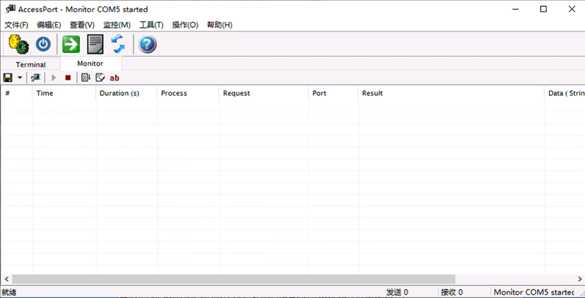Screen dimensions: 585x298
Task: Expand the dropdown arrow beside save icon
Action: (20, 78)
